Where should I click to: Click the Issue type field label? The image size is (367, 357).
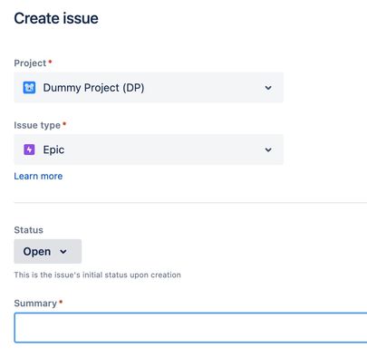[37, 125]
